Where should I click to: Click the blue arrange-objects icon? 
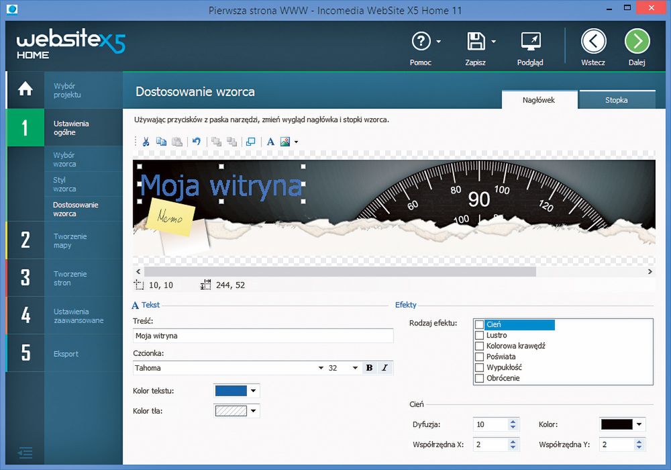point(251,142)
